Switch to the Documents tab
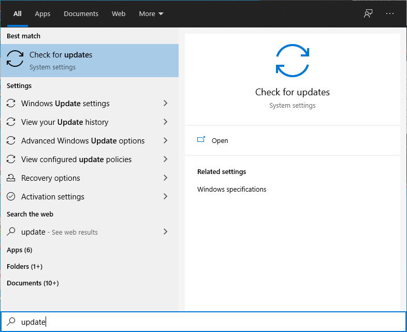Screen dimensions: 407x332 click(x=81, y=14)
